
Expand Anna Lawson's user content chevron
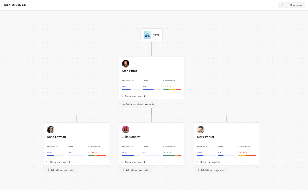[x=47, y=162]
